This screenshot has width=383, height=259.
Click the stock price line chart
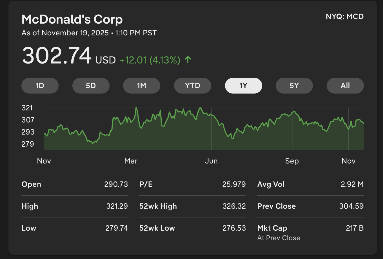tap(204, 128)
